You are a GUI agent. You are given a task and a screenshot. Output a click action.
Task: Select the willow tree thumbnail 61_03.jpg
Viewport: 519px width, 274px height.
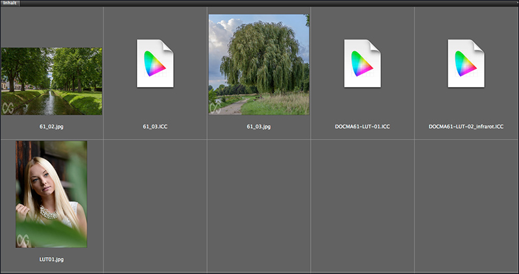tap(259, 65)
